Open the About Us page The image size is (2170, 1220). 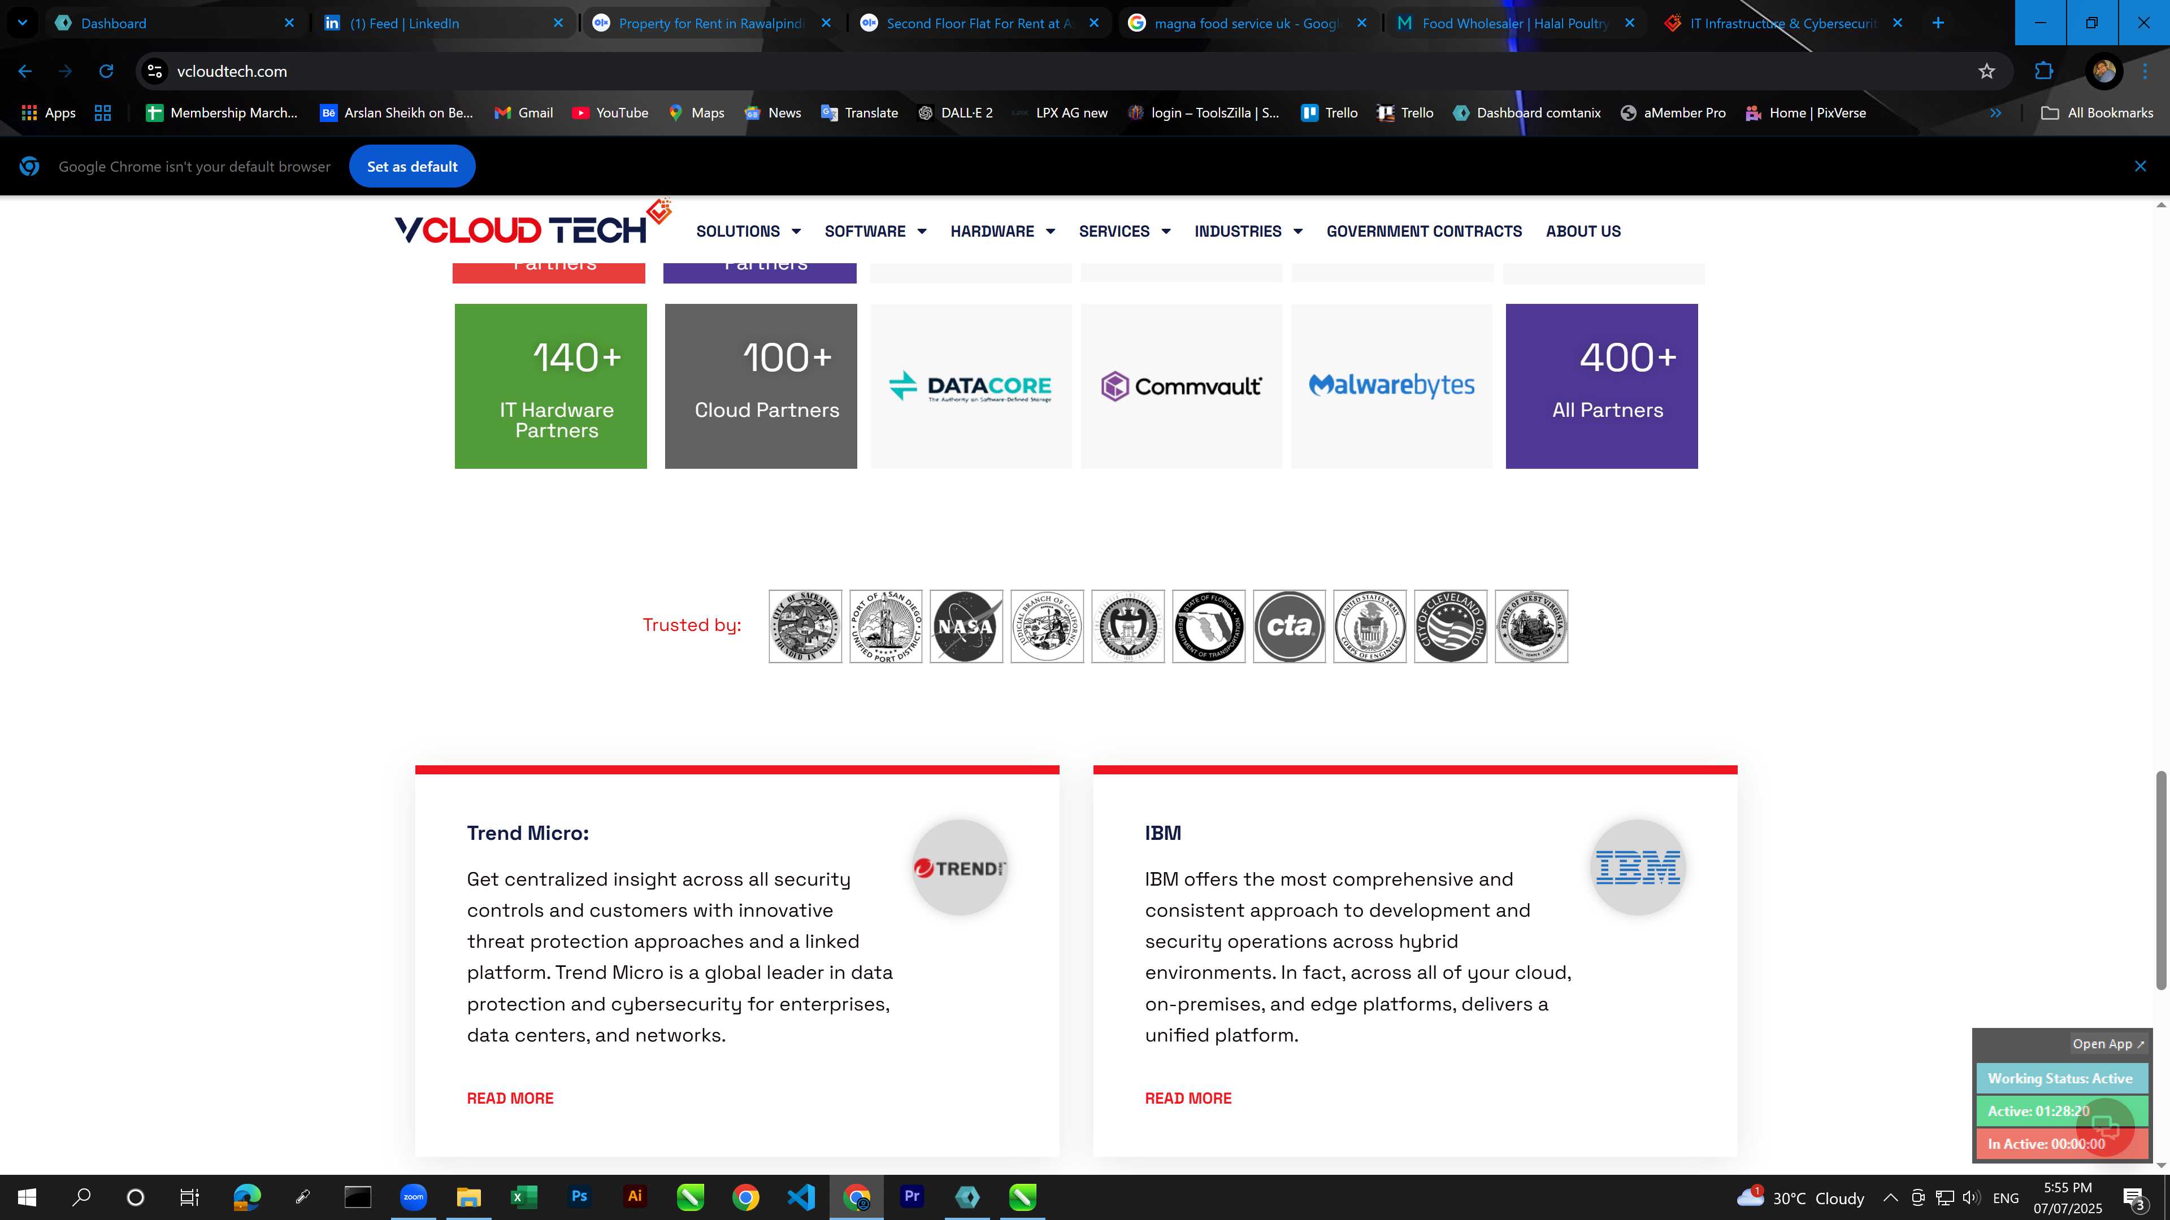coord(1583,232)
